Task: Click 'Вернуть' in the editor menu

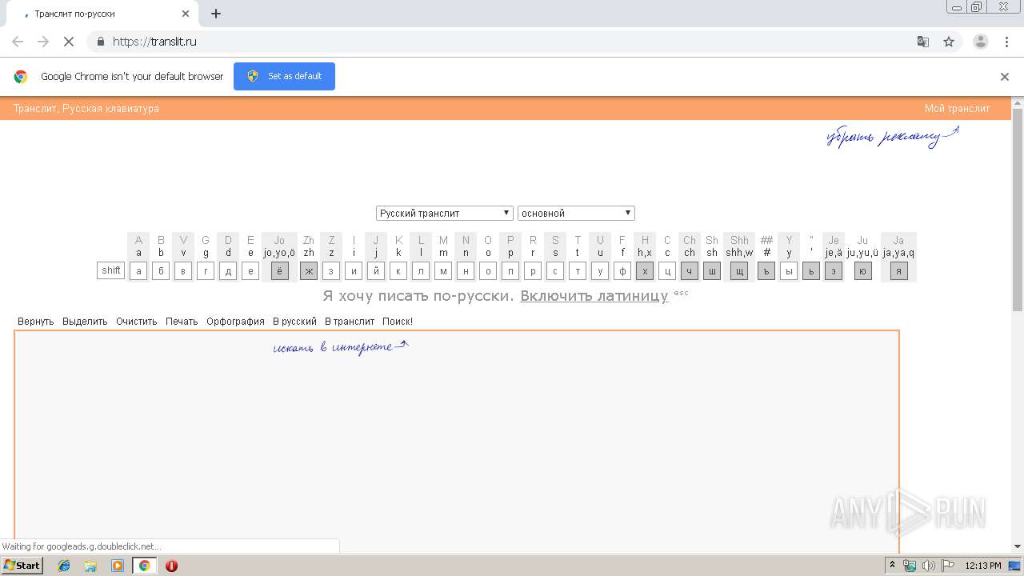Action: [x=35, y=322]
